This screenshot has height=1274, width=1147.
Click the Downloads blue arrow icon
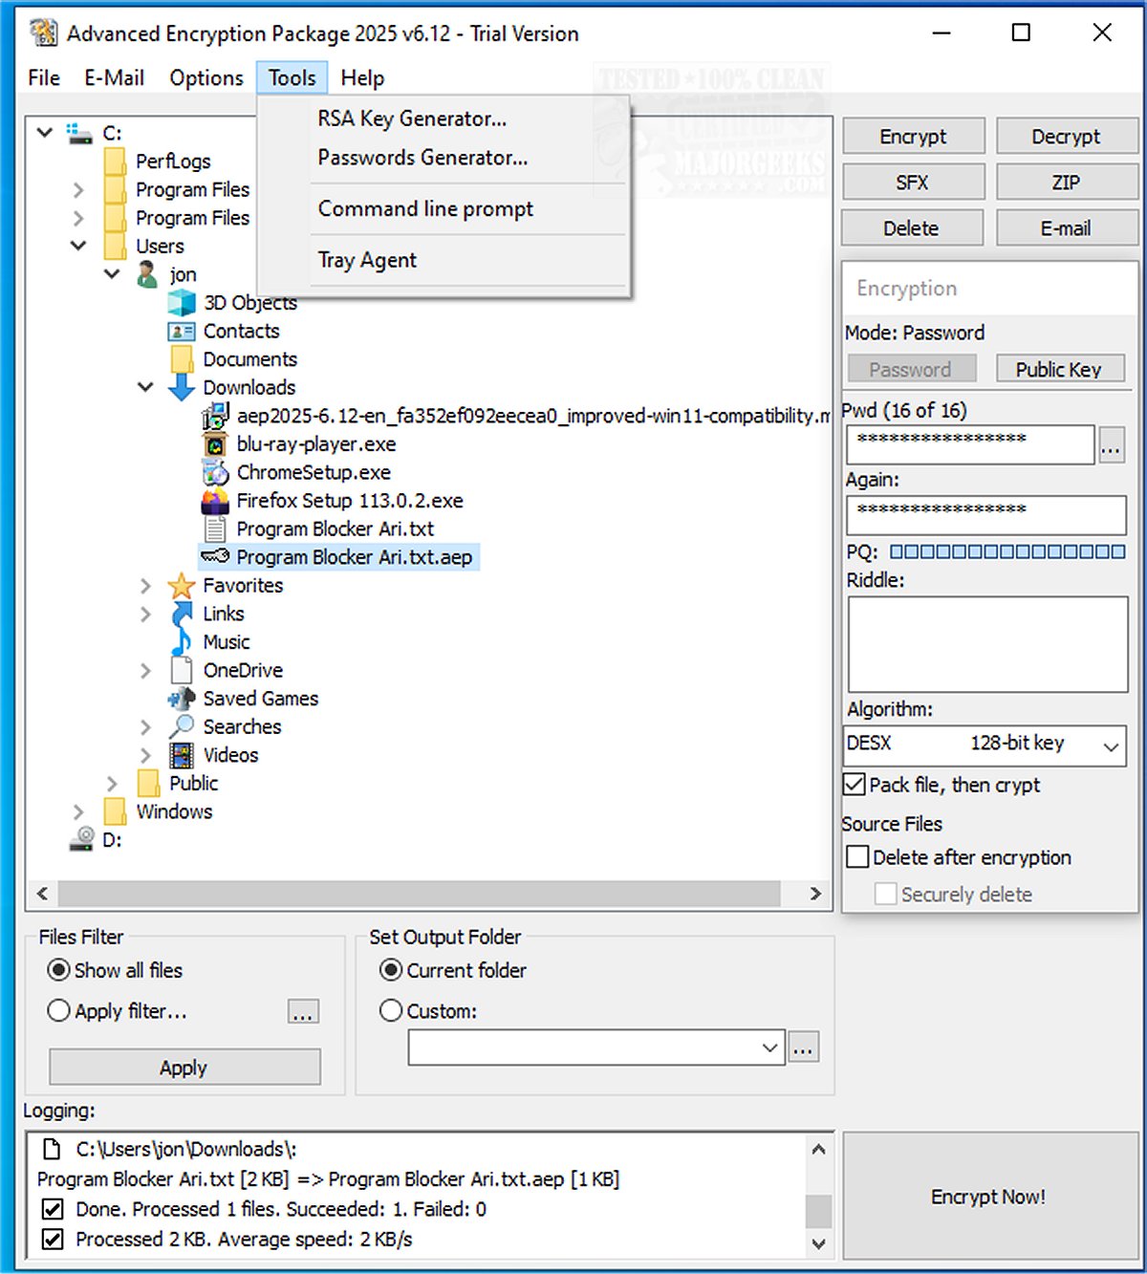click(x=182, y=388)
